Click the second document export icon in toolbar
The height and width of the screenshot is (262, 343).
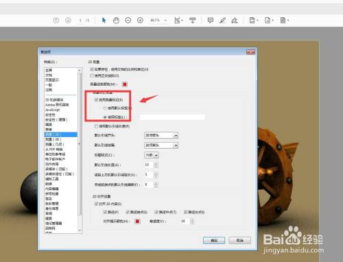coord(268,21)
